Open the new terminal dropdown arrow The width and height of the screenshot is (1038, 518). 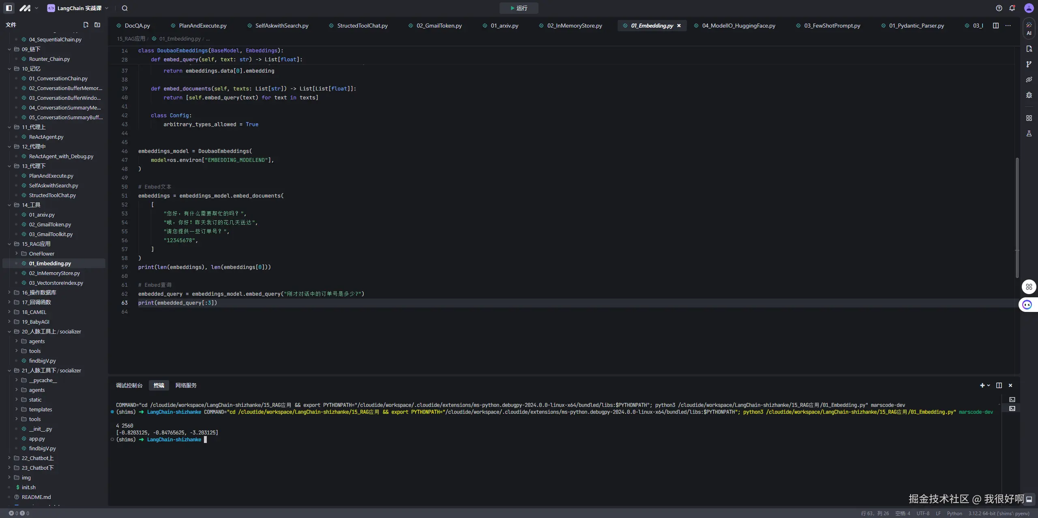point(989,385)
